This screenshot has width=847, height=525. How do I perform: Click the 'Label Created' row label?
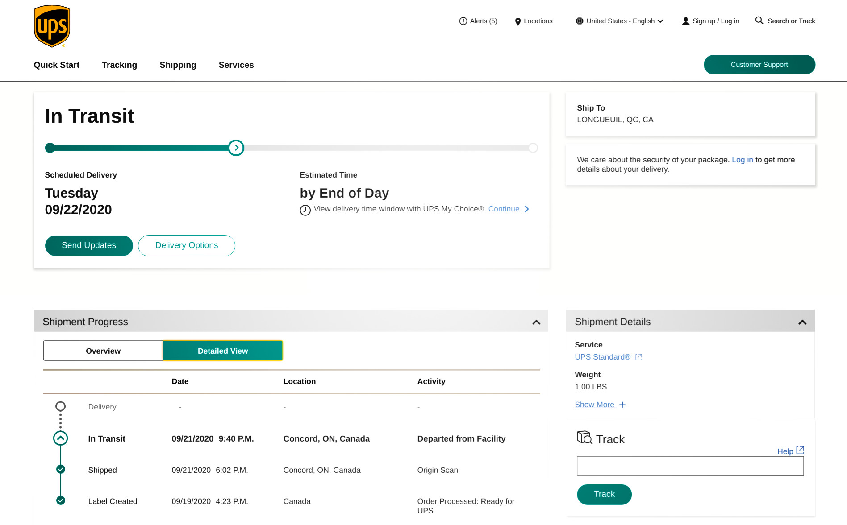point(113,501)
